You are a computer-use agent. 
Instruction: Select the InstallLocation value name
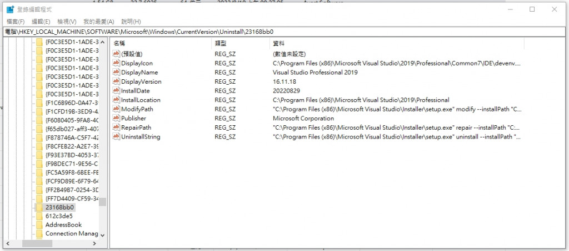click(141, 100)
